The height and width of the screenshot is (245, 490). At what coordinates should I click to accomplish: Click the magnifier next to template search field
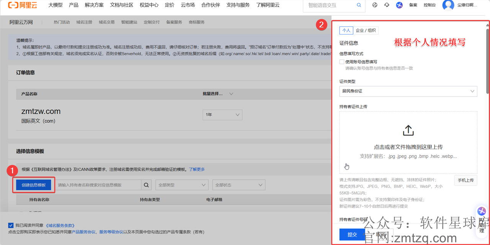[146, 185]
